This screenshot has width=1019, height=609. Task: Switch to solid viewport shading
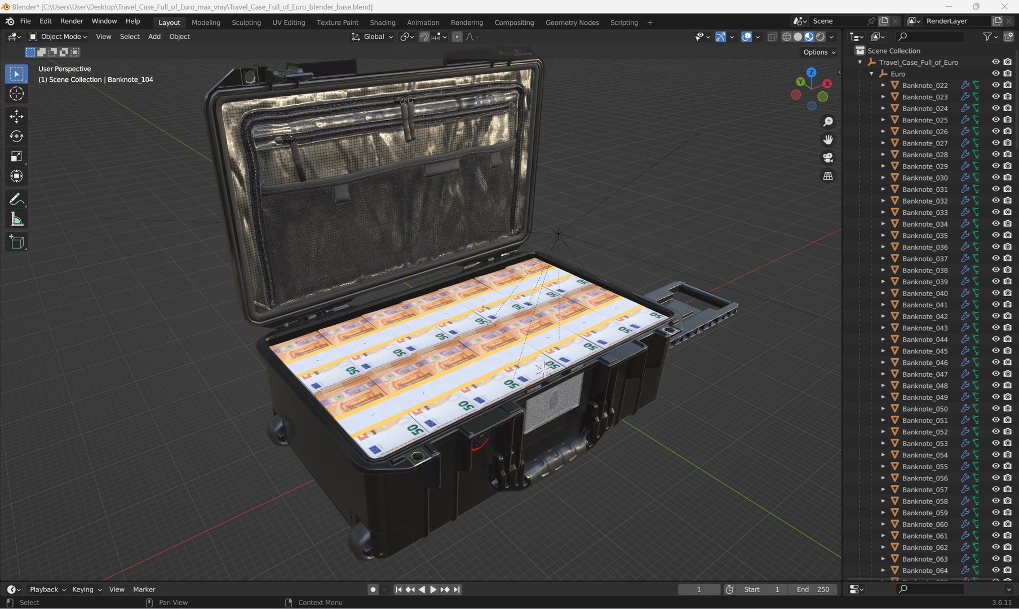click(x=798, y=37)
